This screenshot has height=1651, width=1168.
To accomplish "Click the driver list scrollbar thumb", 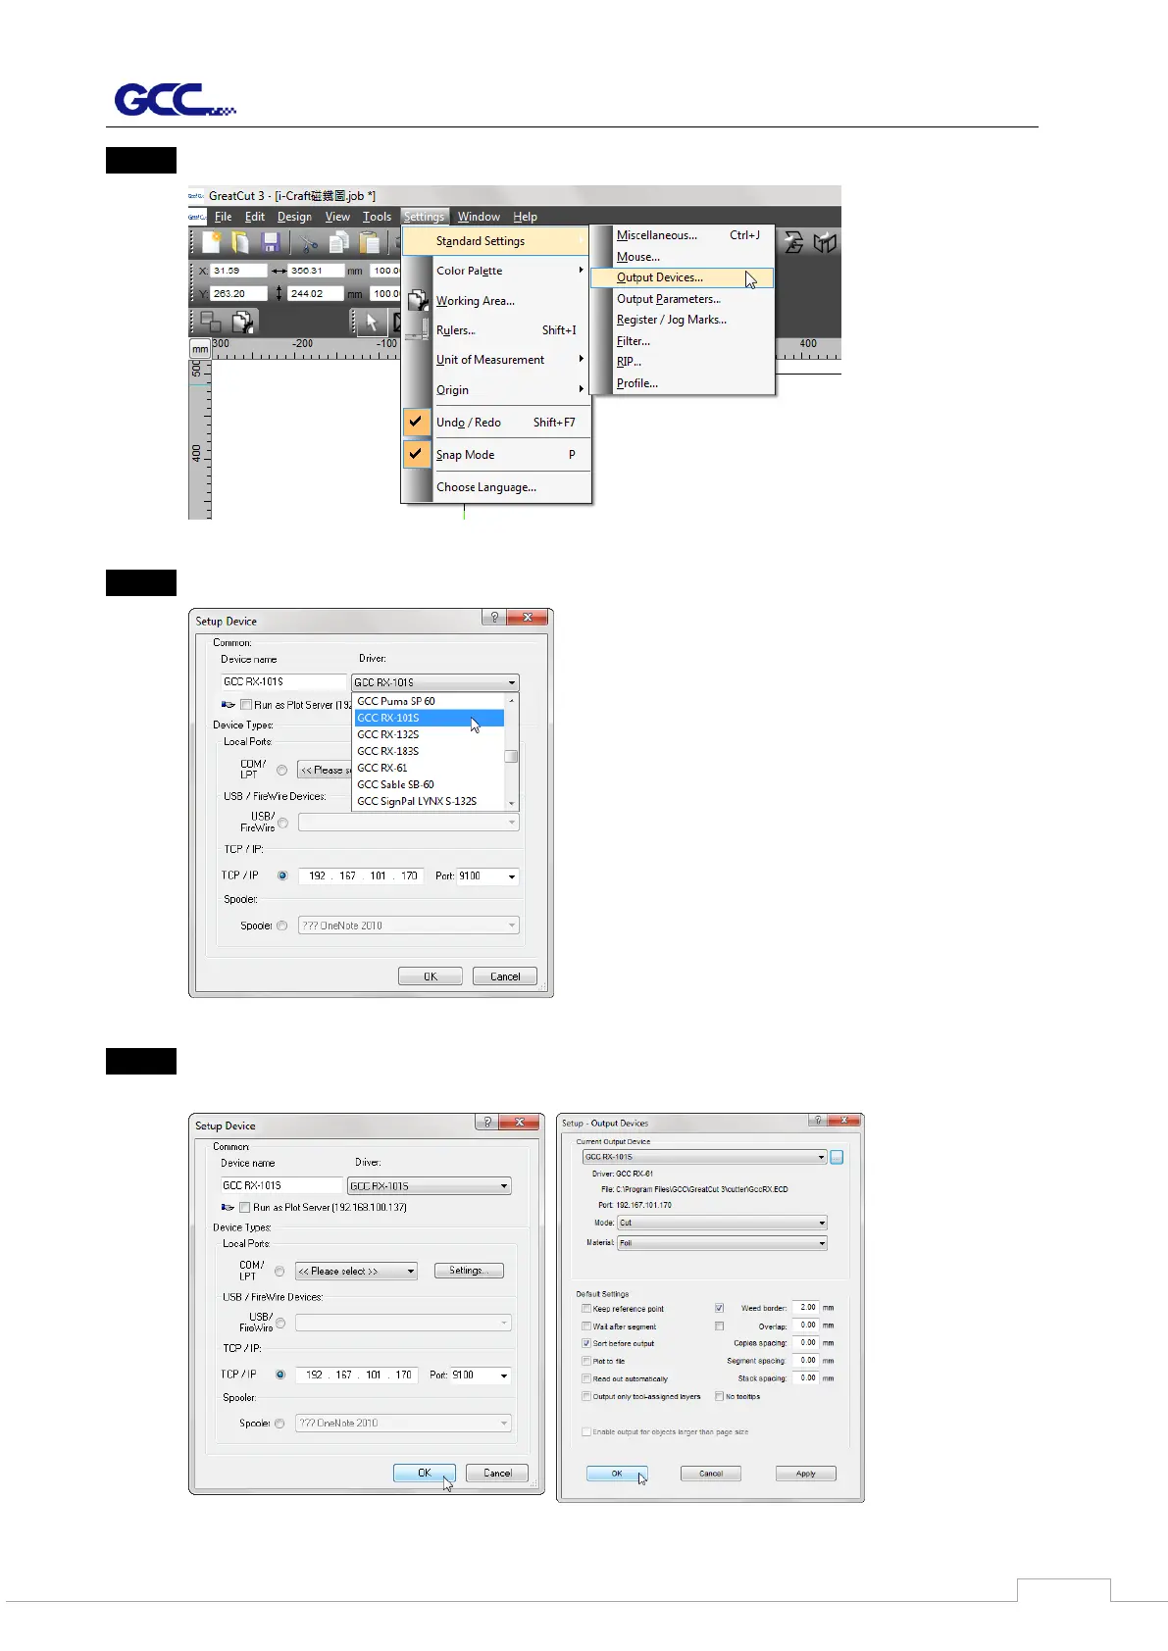I will coord(511,756).
